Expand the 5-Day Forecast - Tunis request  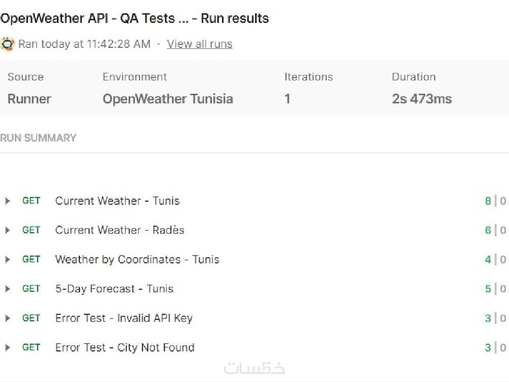(8, 289)
